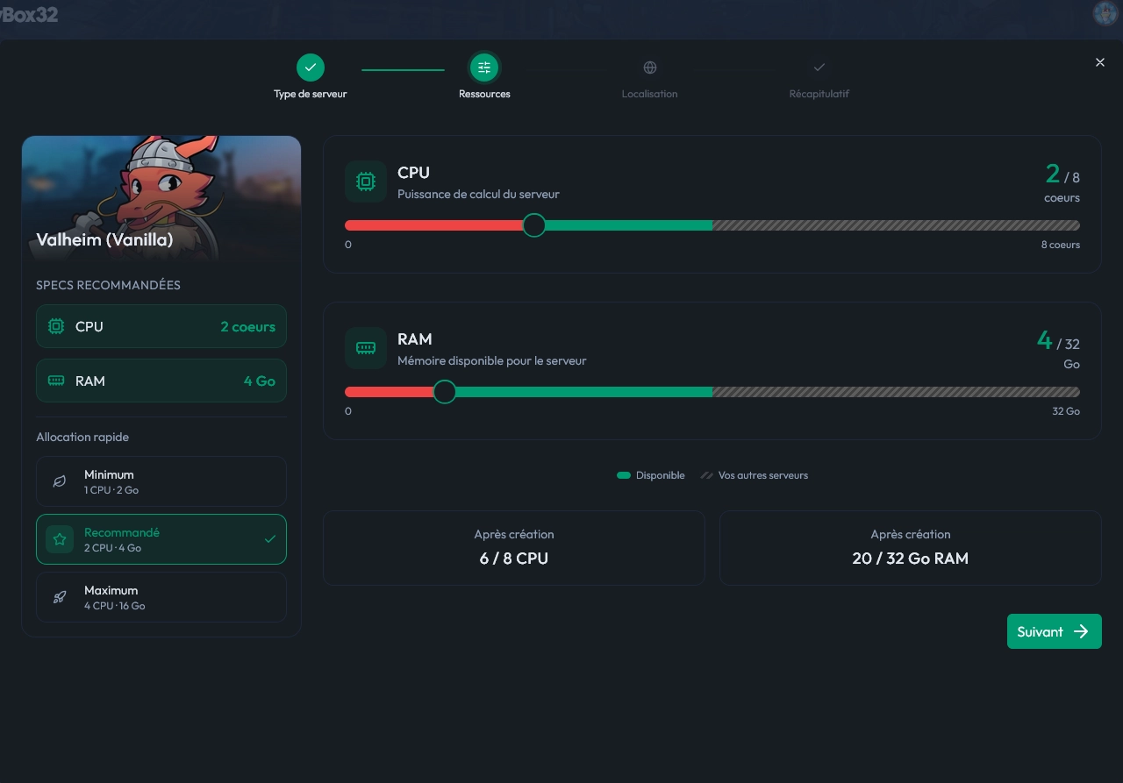Click the RAM slider handle
Image resolution: width=1123 pixels, height=783 pixels.
coord(445,392)
